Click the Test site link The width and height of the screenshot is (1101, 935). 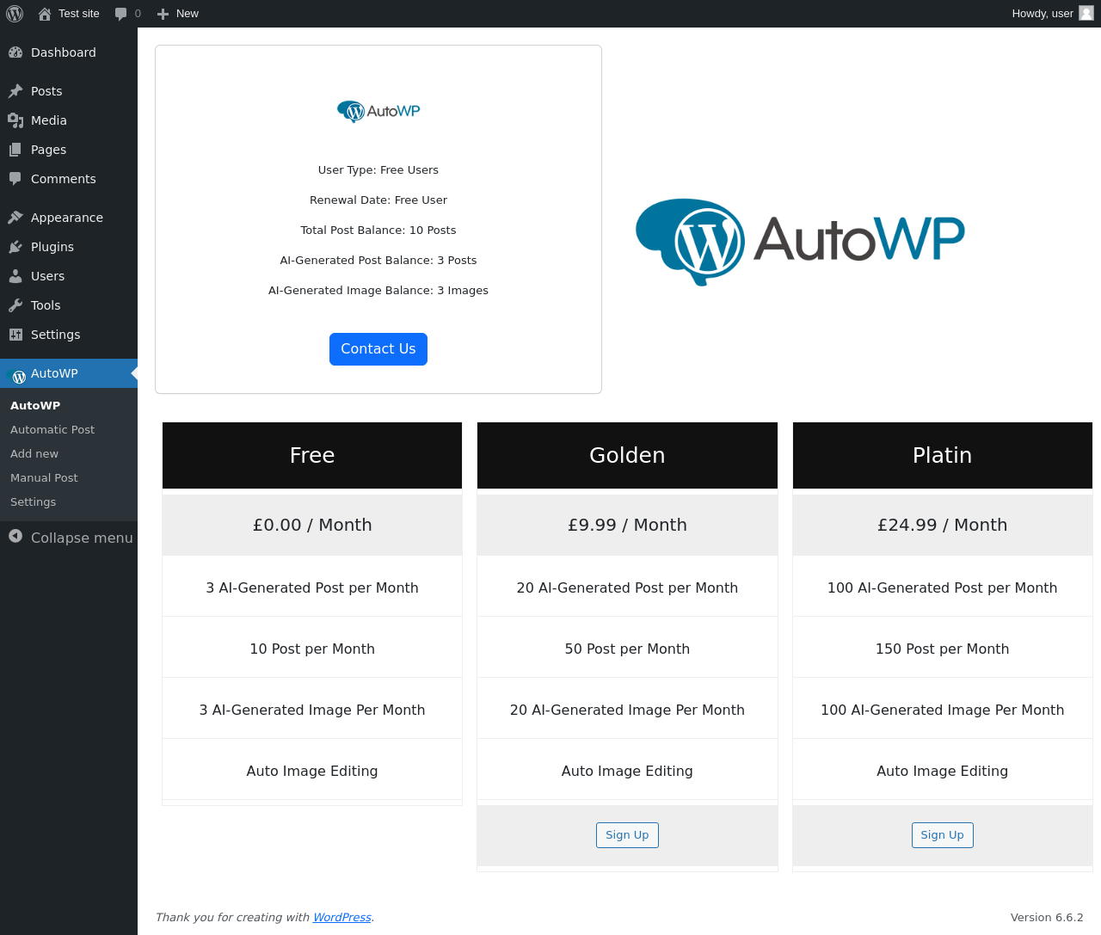pyautogui.click(x=70, y=14)
